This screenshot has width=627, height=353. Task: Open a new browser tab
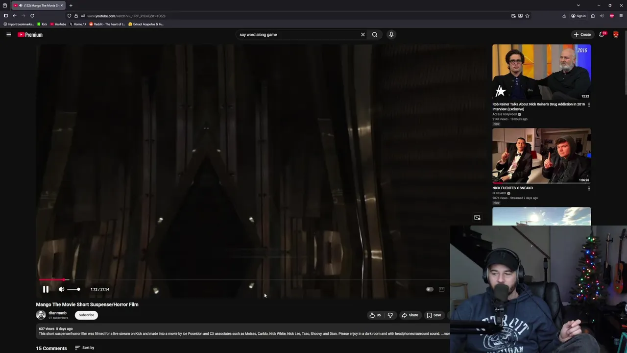coord(71,5)
